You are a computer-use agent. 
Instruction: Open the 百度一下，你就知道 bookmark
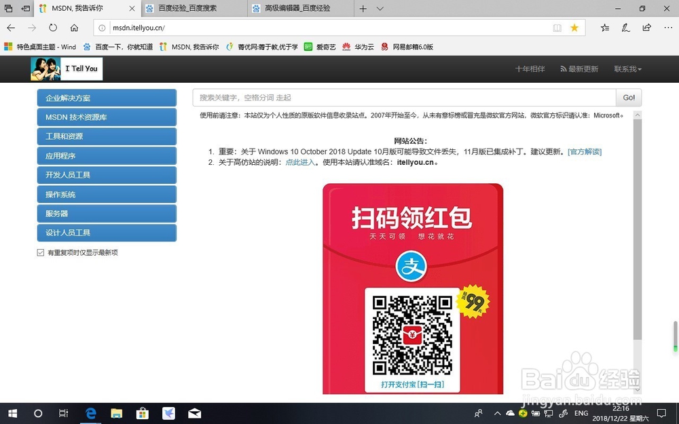pos(117,47)
